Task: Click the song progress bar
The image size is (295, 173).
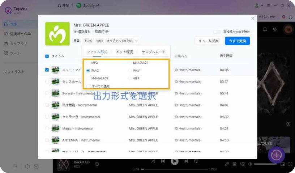Action: click(x=175, y=169)
